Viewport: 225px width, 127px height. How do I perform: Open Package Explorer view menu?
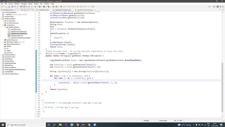click(x=28, y=10)
